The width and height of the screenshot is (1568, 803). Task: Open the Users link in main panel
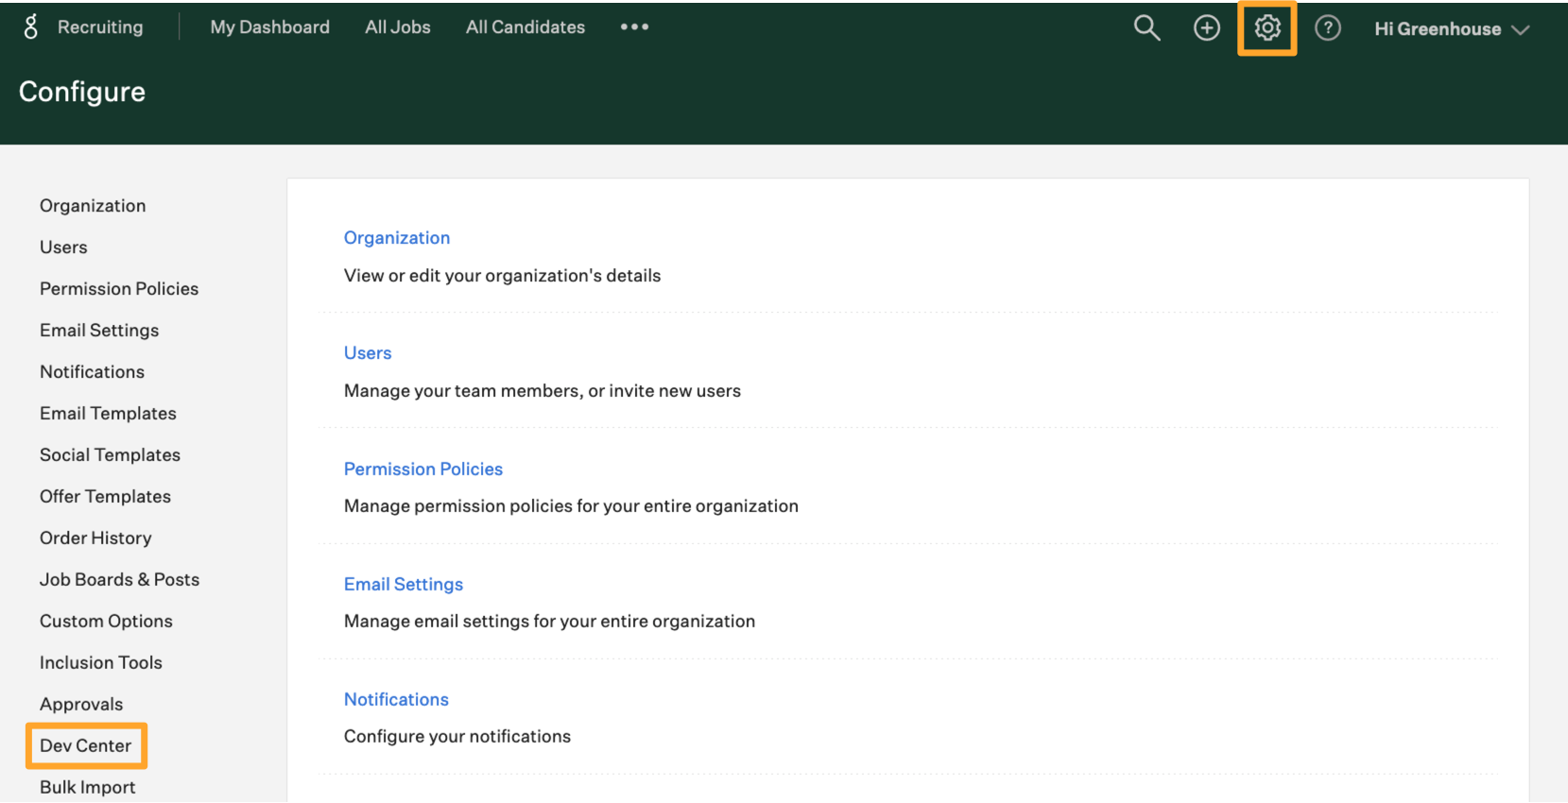[x=367, y=353]
